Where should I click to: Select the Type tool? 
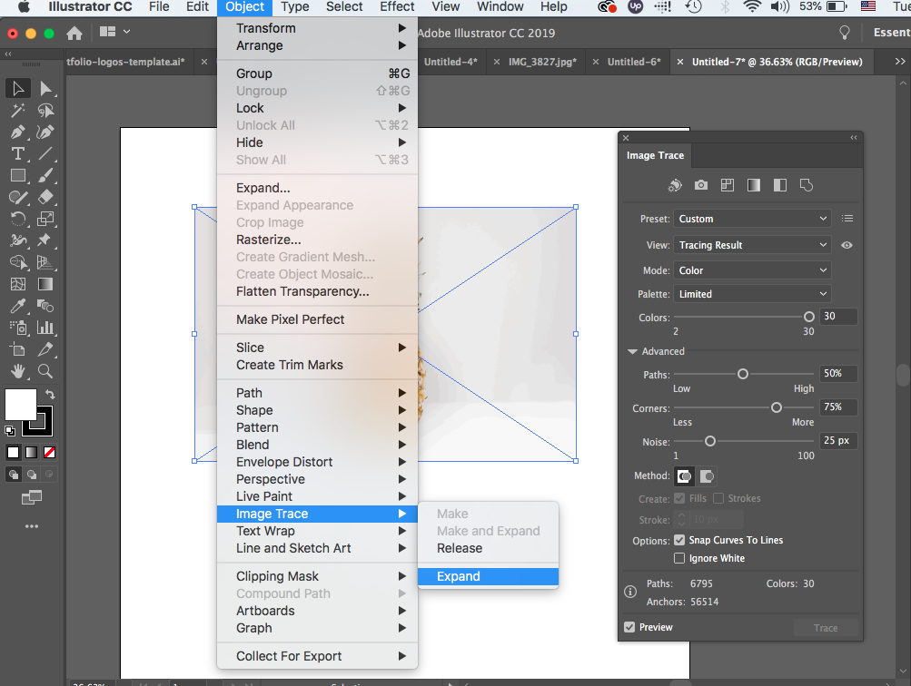[x=18, y=153]
